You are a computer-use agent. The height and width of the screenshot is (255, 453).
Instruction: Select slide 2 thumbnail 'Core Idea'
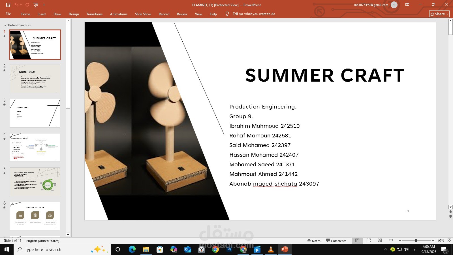pyautogui.click(x=35, y=79)
